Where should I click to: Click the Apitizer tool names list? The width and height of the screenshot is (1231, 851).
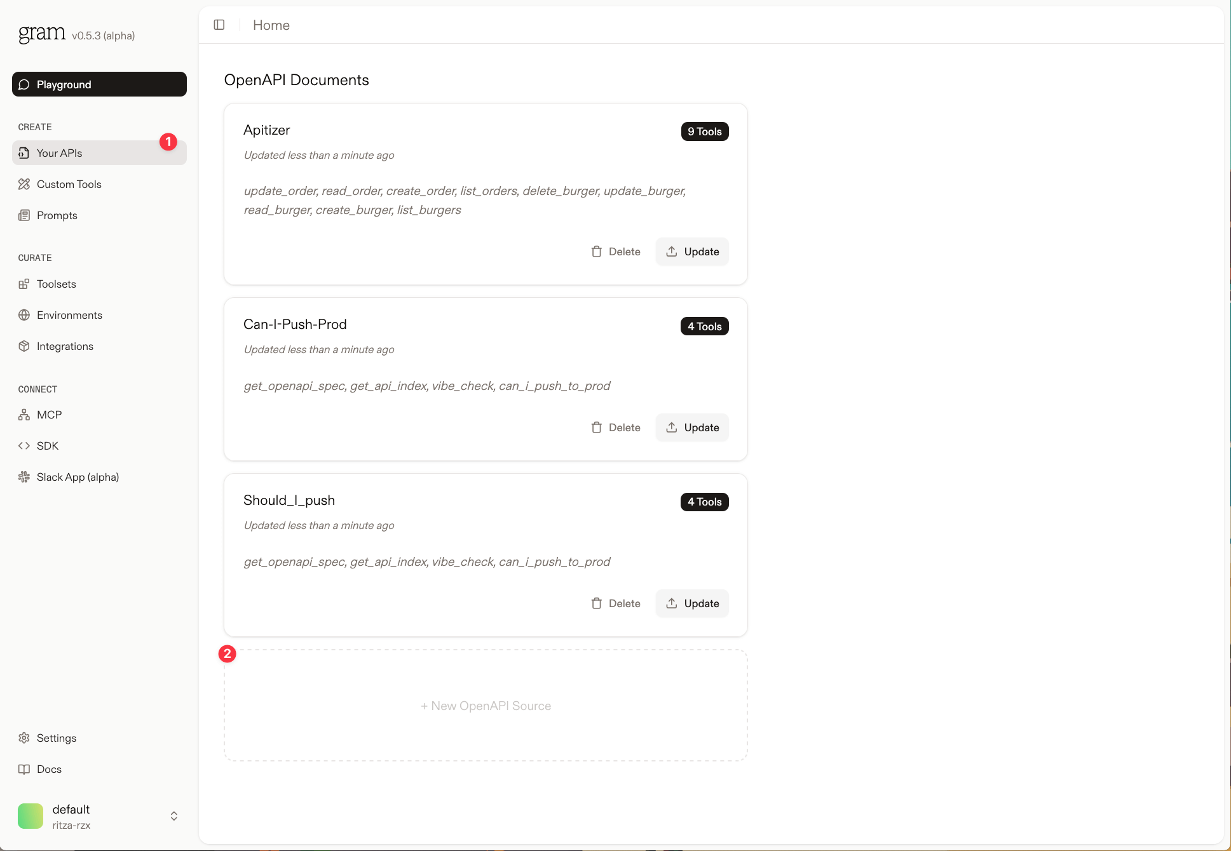465,201
